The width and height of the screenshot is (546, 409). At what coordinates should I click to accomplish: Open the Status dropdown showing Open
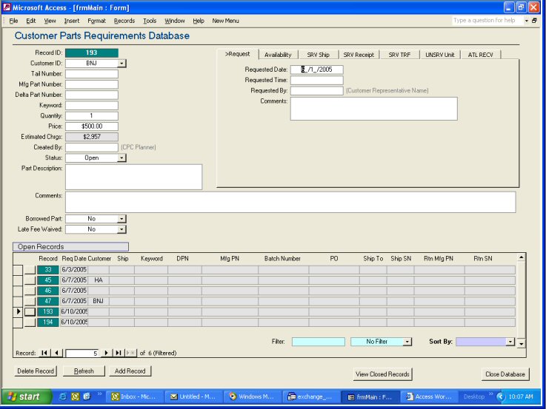coord(122,158)
